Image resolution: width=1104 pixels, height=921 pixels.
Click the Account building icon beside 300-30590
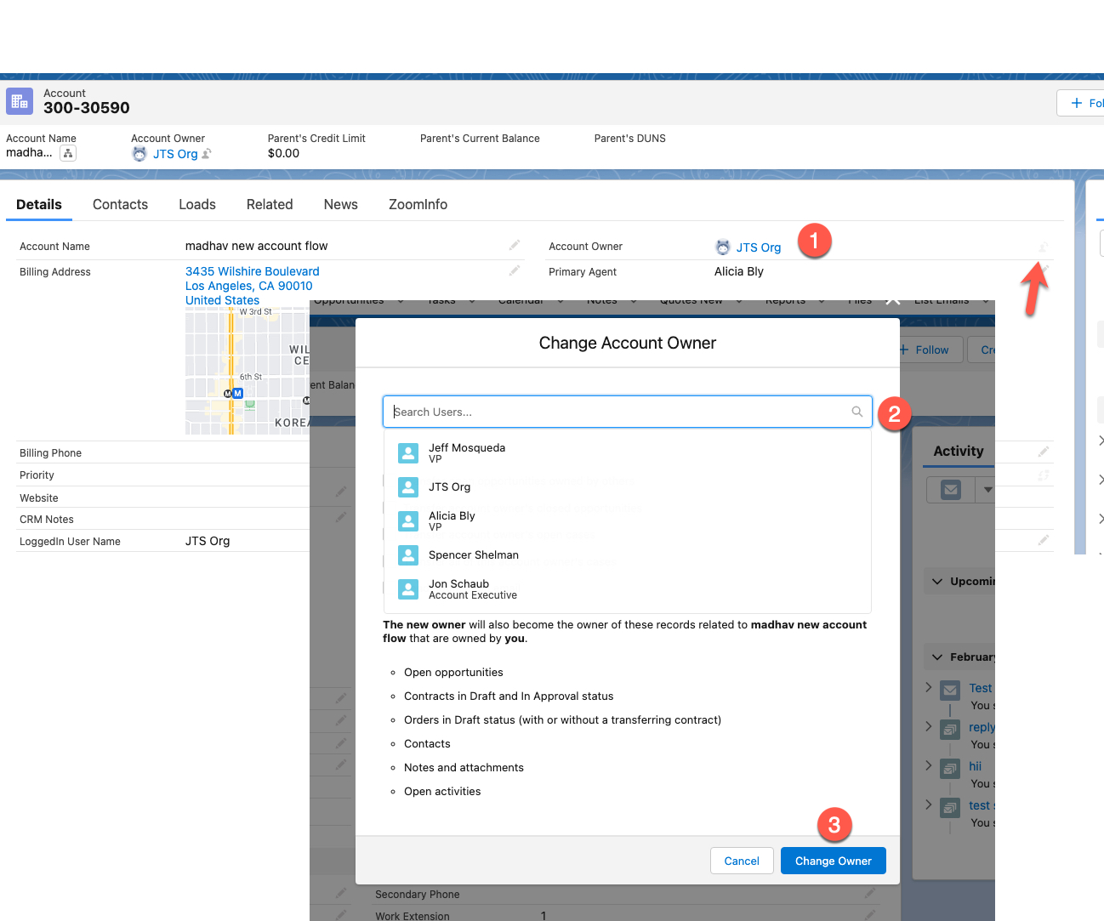[x=20, y=101]
